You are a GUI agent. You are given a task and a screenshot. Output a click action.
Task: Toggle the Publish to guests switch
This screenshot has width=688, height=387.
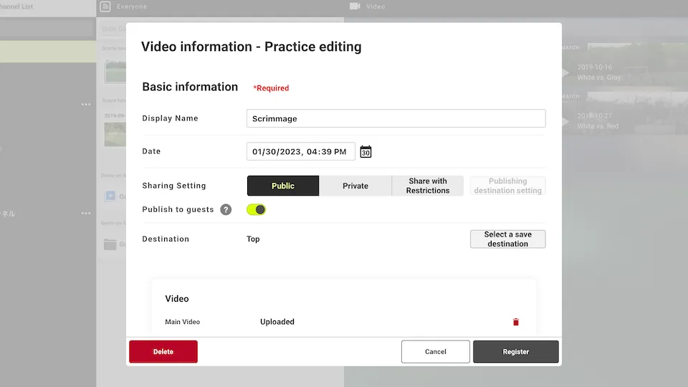[257, 210]
